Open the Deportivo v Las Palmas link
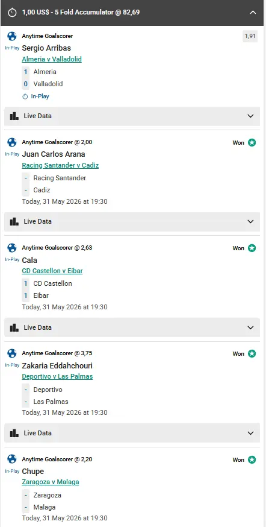 tap(57, 376)
